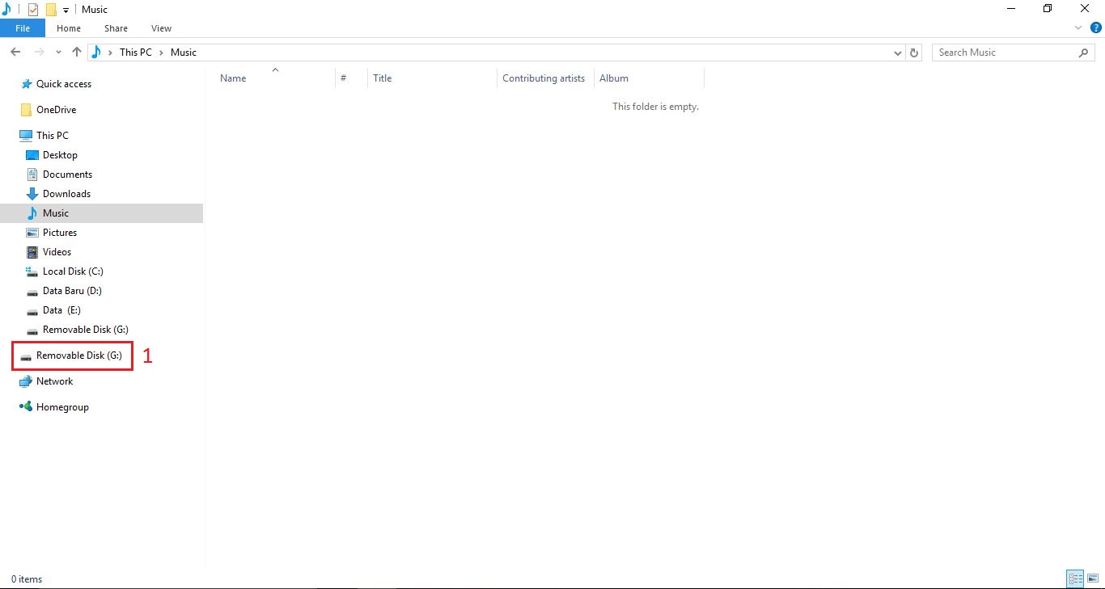The height and width of the screenshot is (589, 1105).
Task: Open Help with the question mark icon
Action: pyautogui.click(x=1096, y=27)
